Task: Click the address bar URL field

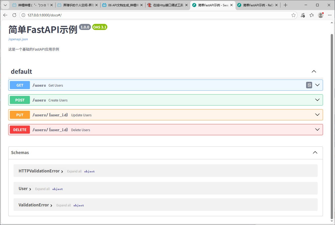Action: click(158, 15)
